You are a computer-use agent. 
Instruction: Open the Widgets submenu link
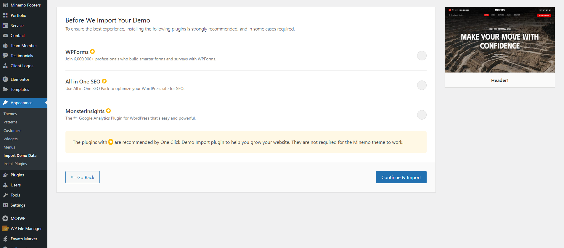click(11, 139)
